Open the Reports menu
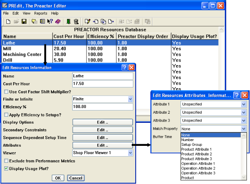 pos(40,13)
